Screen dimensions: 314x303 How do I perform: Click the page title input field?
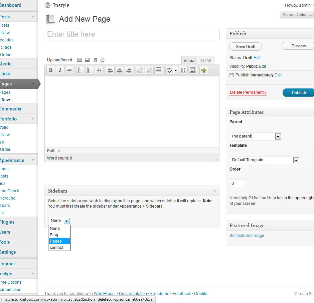coord(132,34)
